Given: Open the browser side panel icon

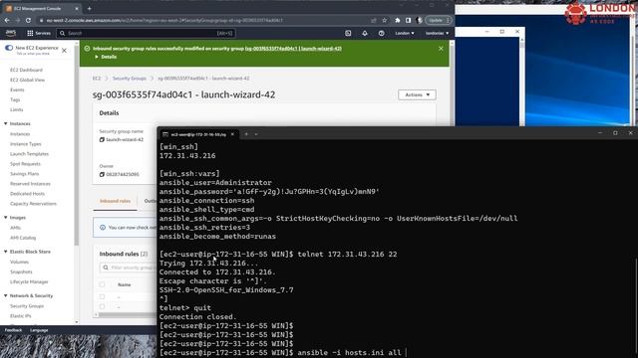Looking at the screenshot, I should 408,20.
